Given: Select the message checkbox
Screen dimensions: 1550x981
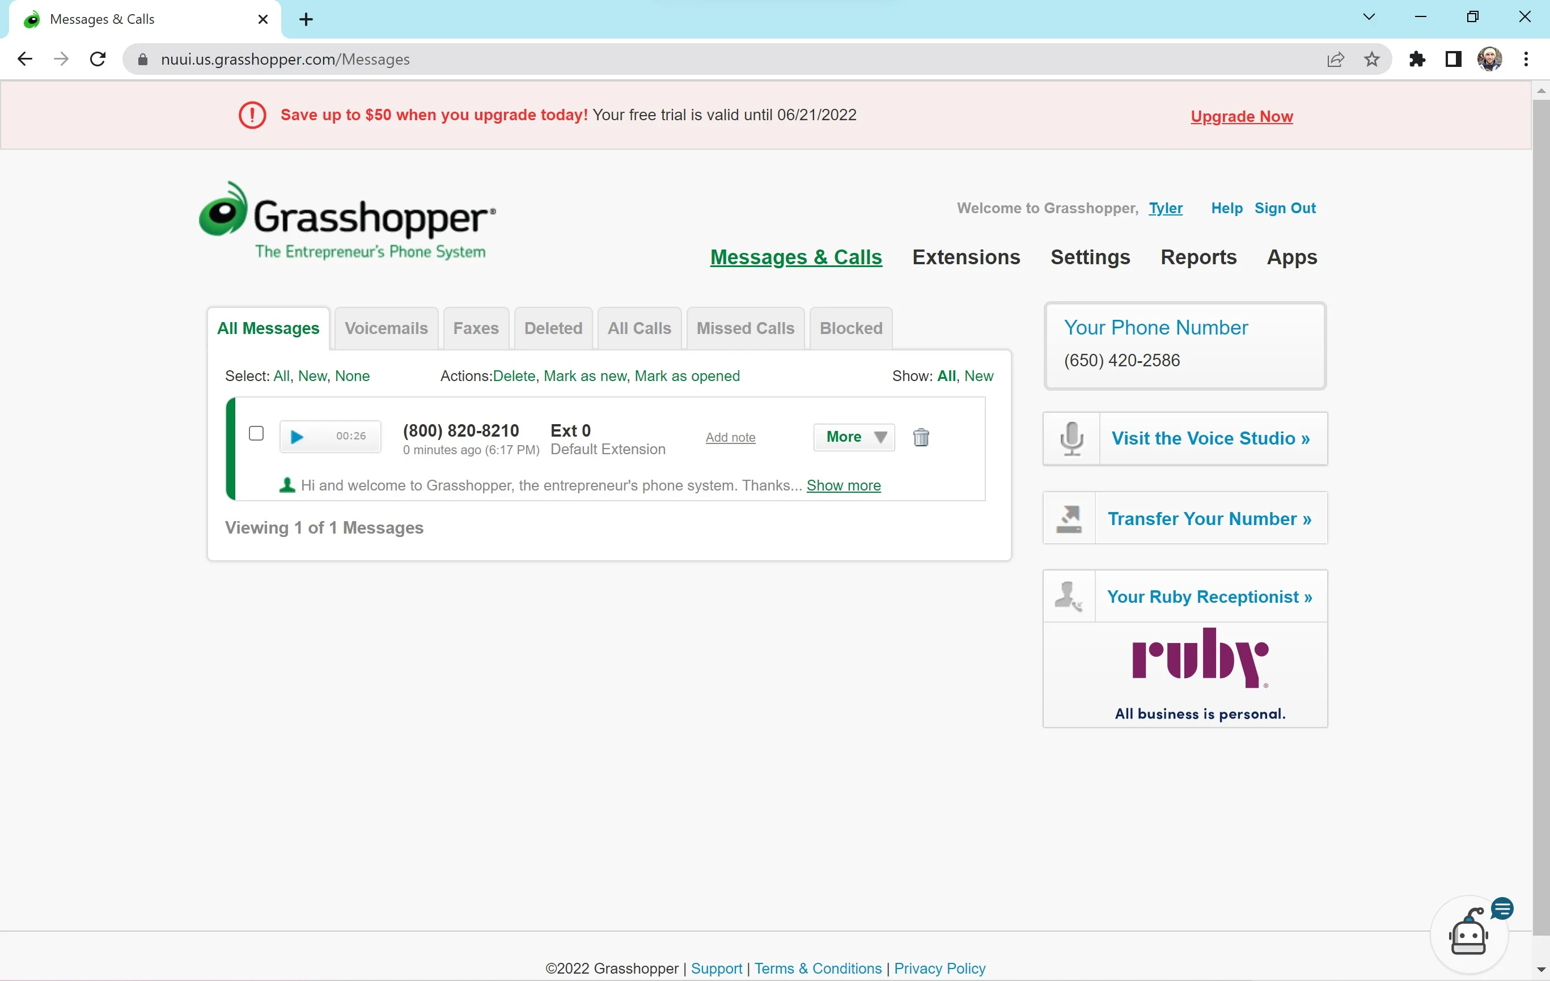Looking at the screenshot, I should tap(255, 433).
